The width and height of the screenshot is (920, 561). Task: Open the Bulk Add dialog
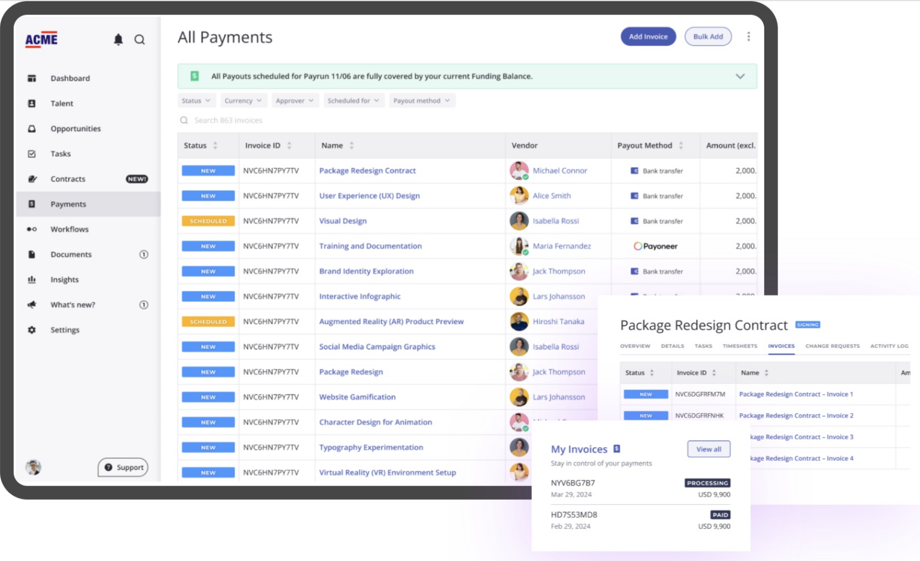(708, 36)
